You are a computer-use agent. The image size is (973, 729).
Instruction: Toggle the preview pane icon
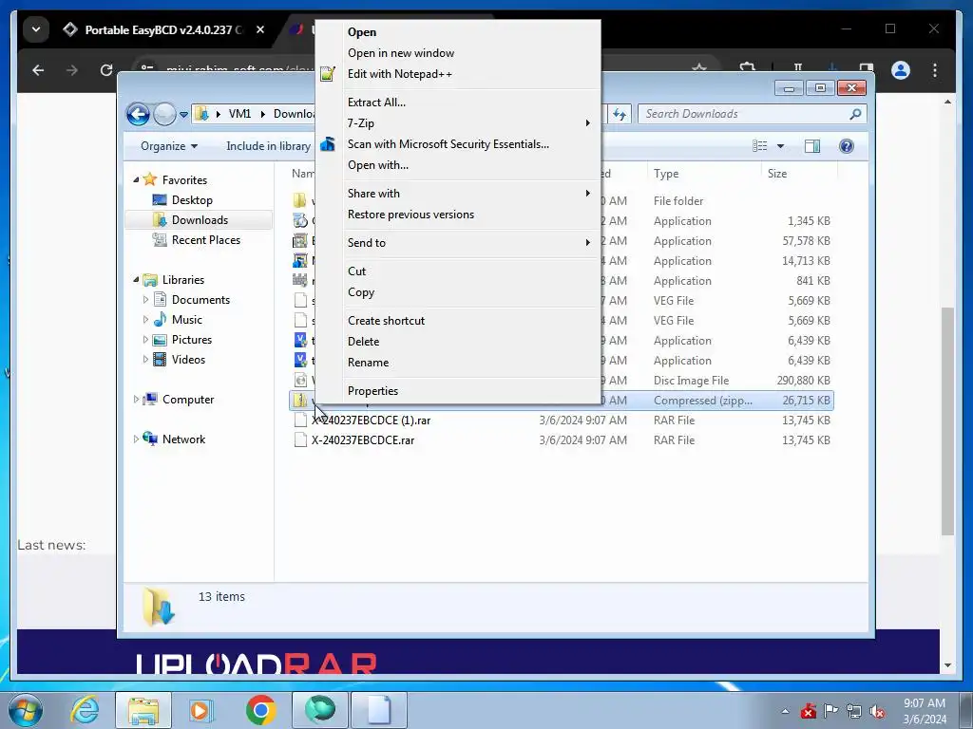coord(812,146)
